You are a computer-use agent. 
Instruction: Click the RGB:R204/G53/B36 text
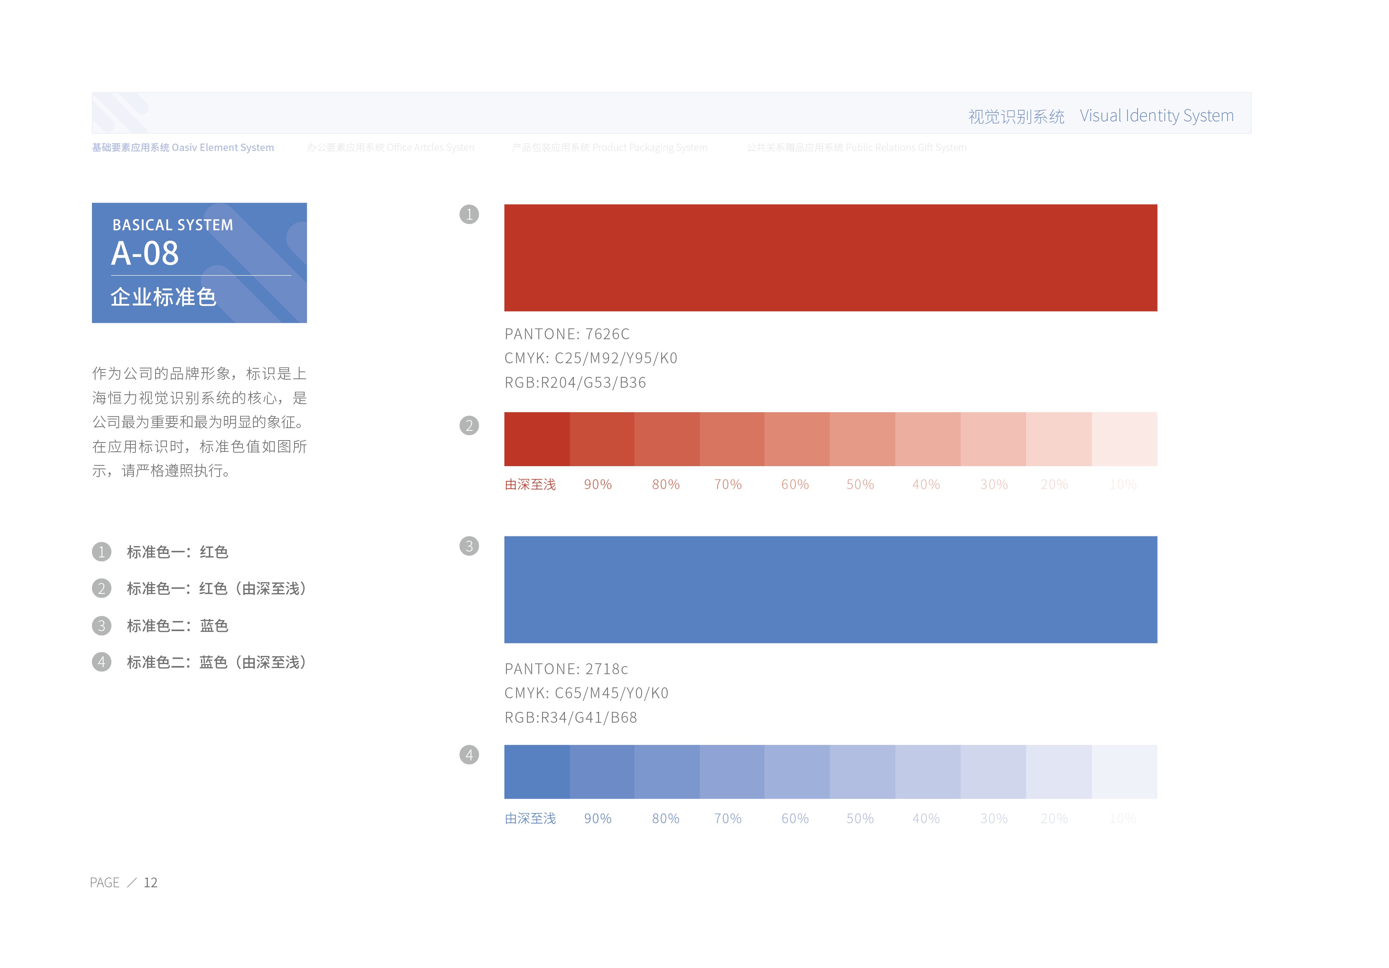[x=575, y=382]
